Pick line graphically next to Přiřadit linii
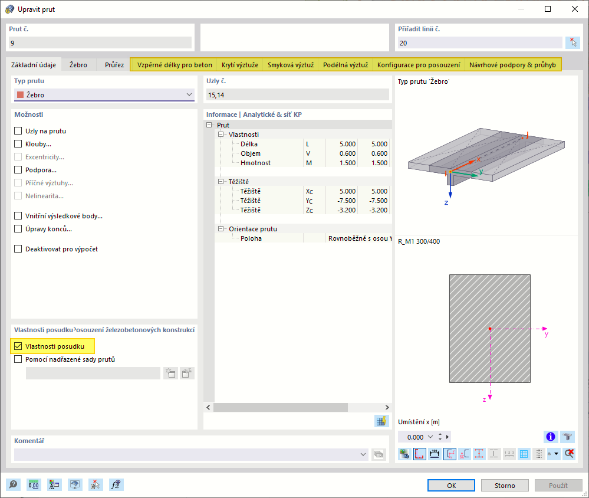This screenshot has width=589, height=498. click(572, 42)
